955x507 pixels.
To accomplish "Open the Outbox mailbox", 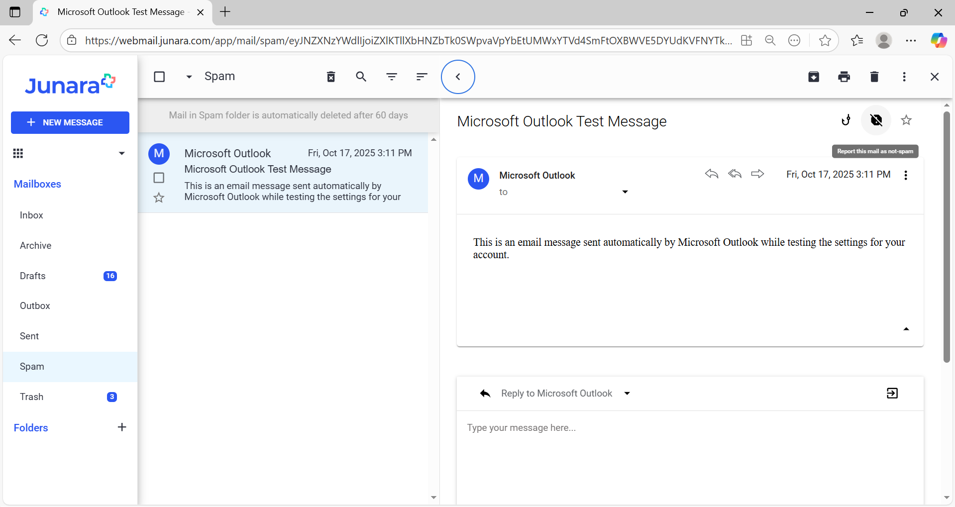I will pyautogui.click(x=70, y=305).
